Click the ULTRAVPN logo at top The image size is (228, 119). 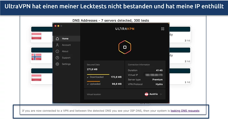coord(125,29)
